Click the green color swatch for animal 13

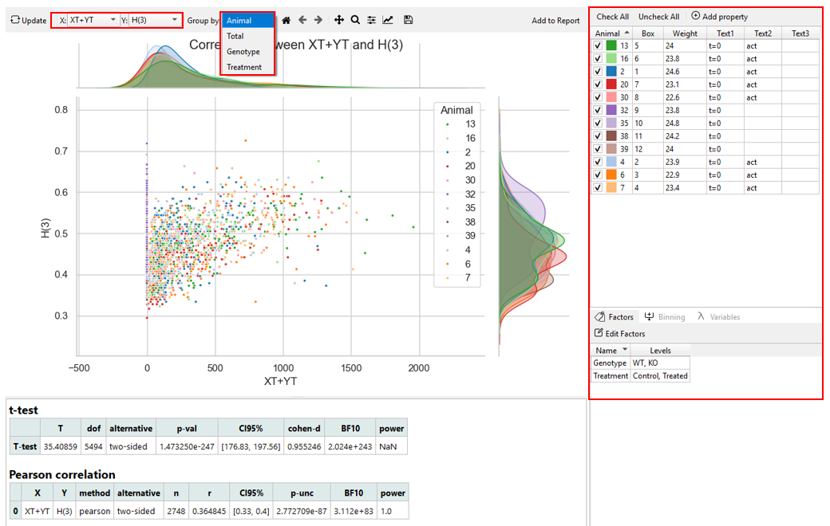[612, 45]
